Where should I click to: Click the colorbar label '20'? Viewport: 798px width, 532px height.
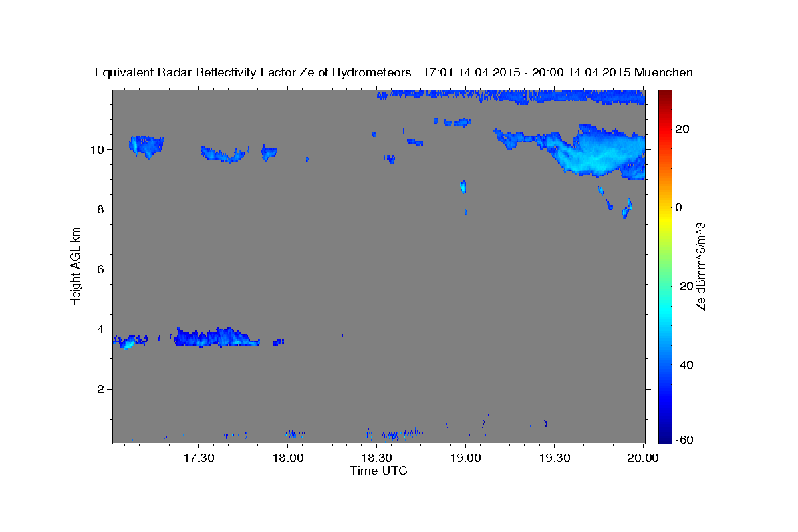click(682, 129)
